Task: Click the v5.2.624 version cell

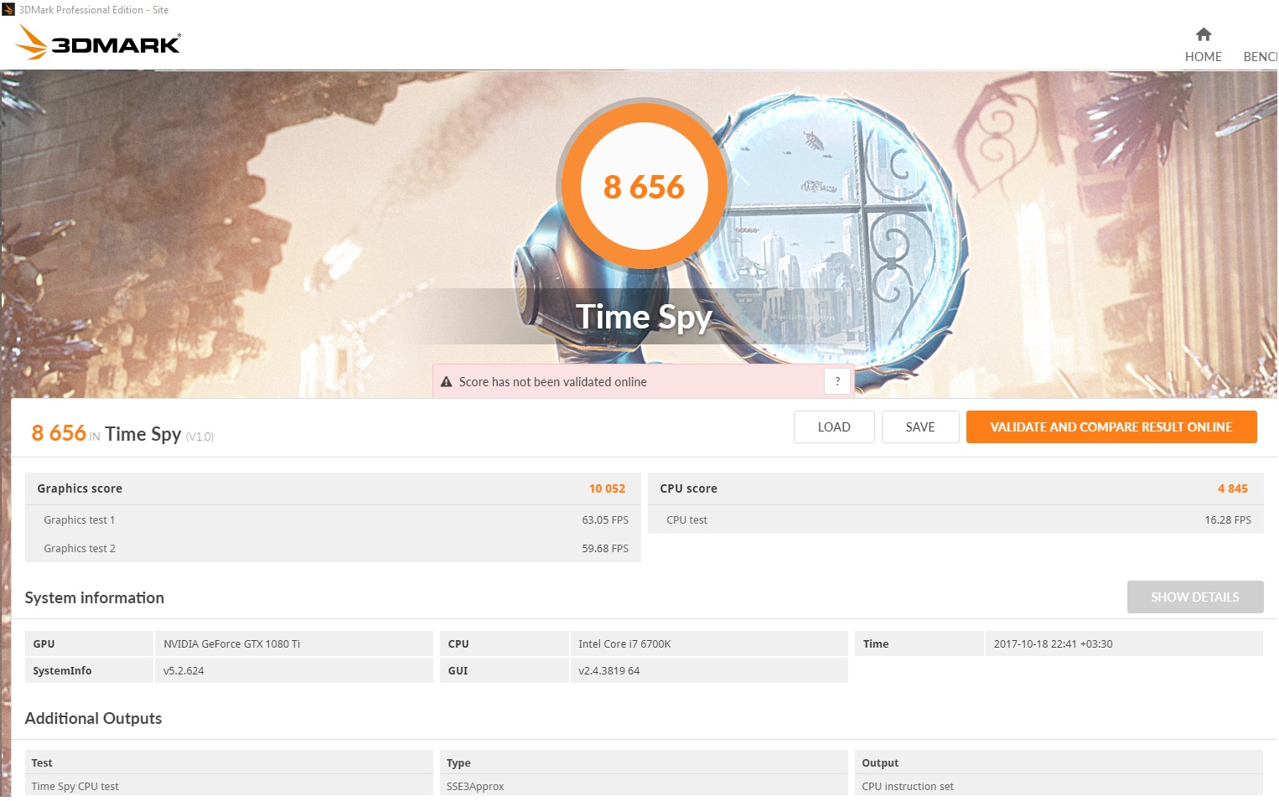Action: pos(294,670)
